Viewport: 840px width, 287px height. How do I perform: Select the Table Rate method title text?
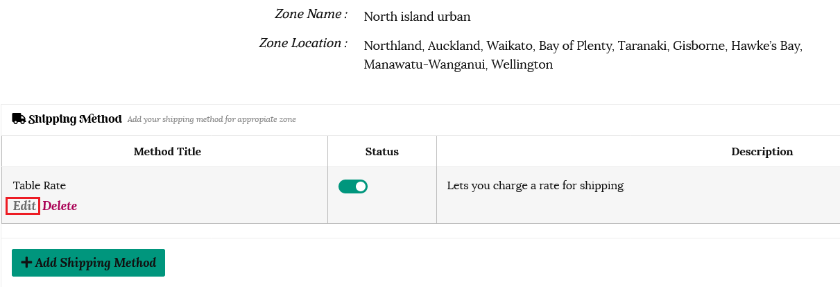(x=40, y=186)
